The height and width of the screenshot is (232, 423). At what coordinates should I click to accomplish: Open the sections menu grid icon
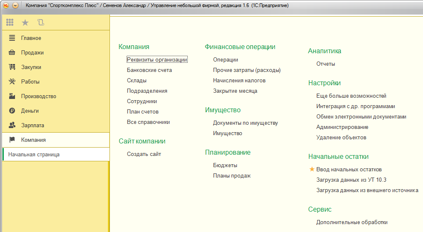click(x=10, y=22)
